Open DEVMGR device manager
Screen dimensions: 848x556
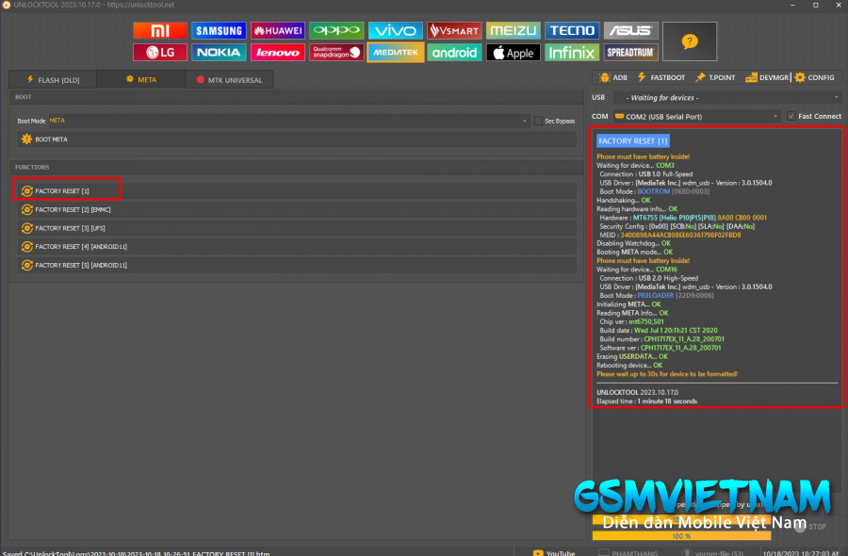767,78
